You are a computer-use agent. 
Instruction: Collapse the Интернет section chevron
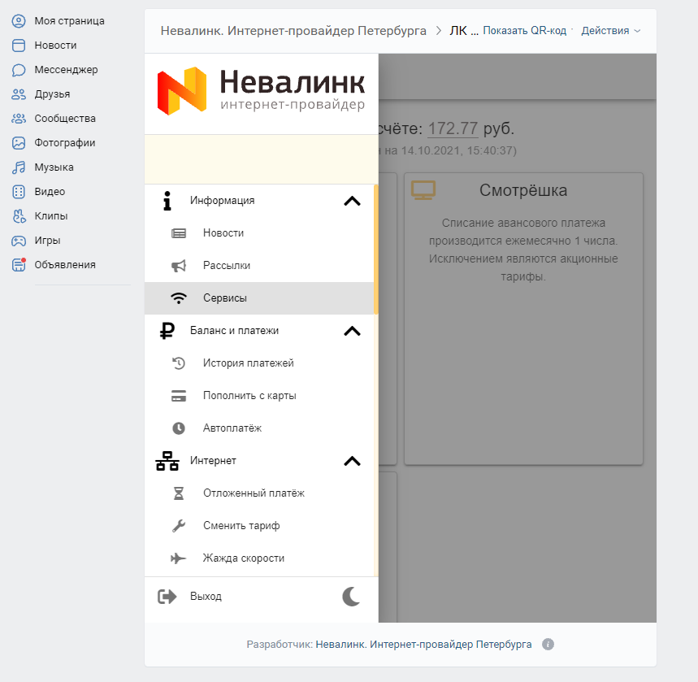click(x=352, y=461)
